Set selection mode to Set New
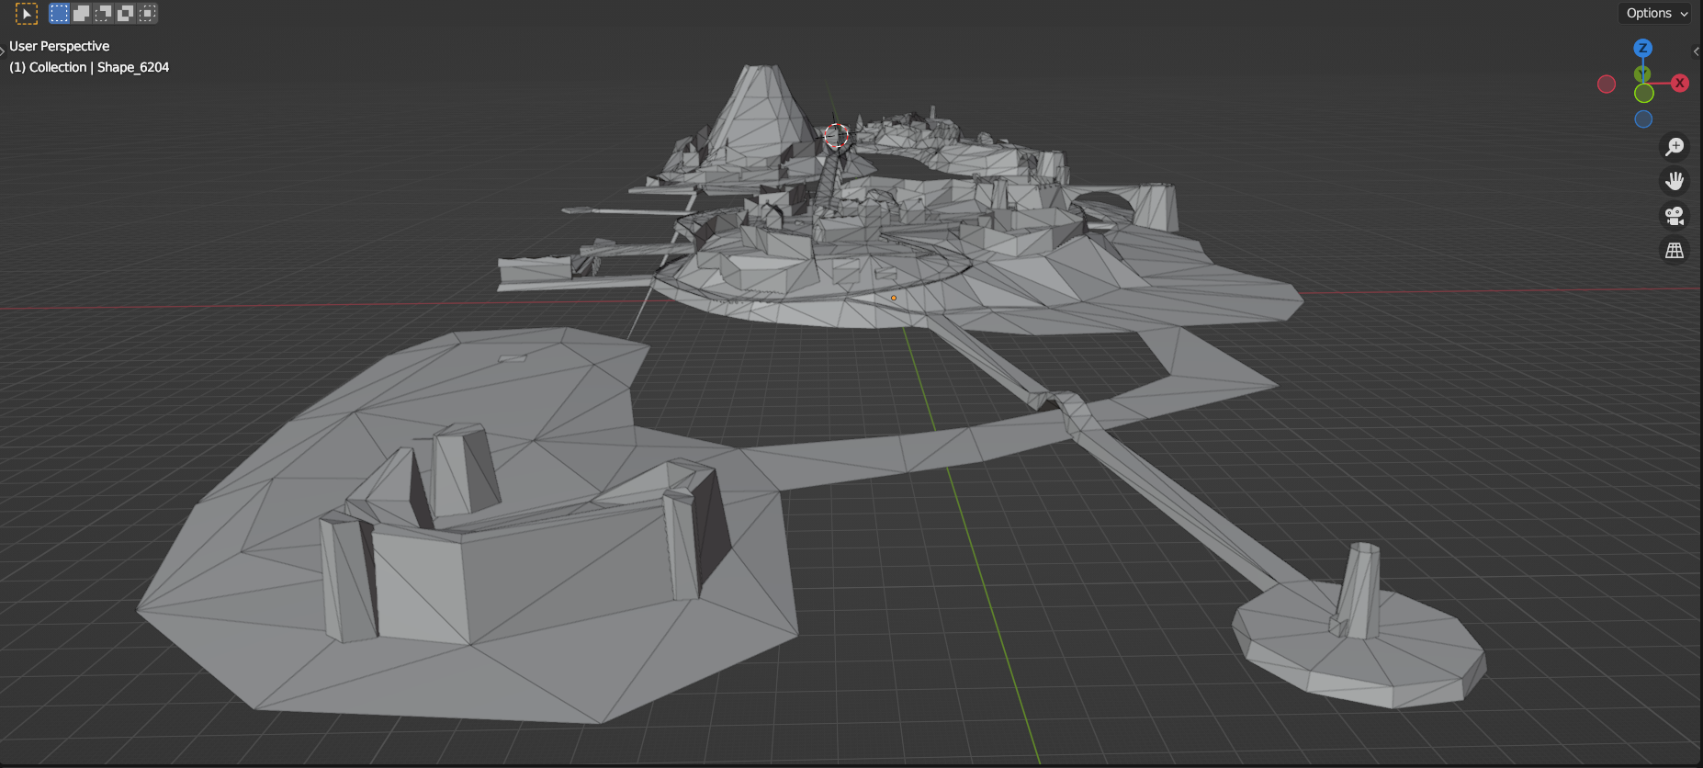The image size is (1703, 768). coord(59,13)
